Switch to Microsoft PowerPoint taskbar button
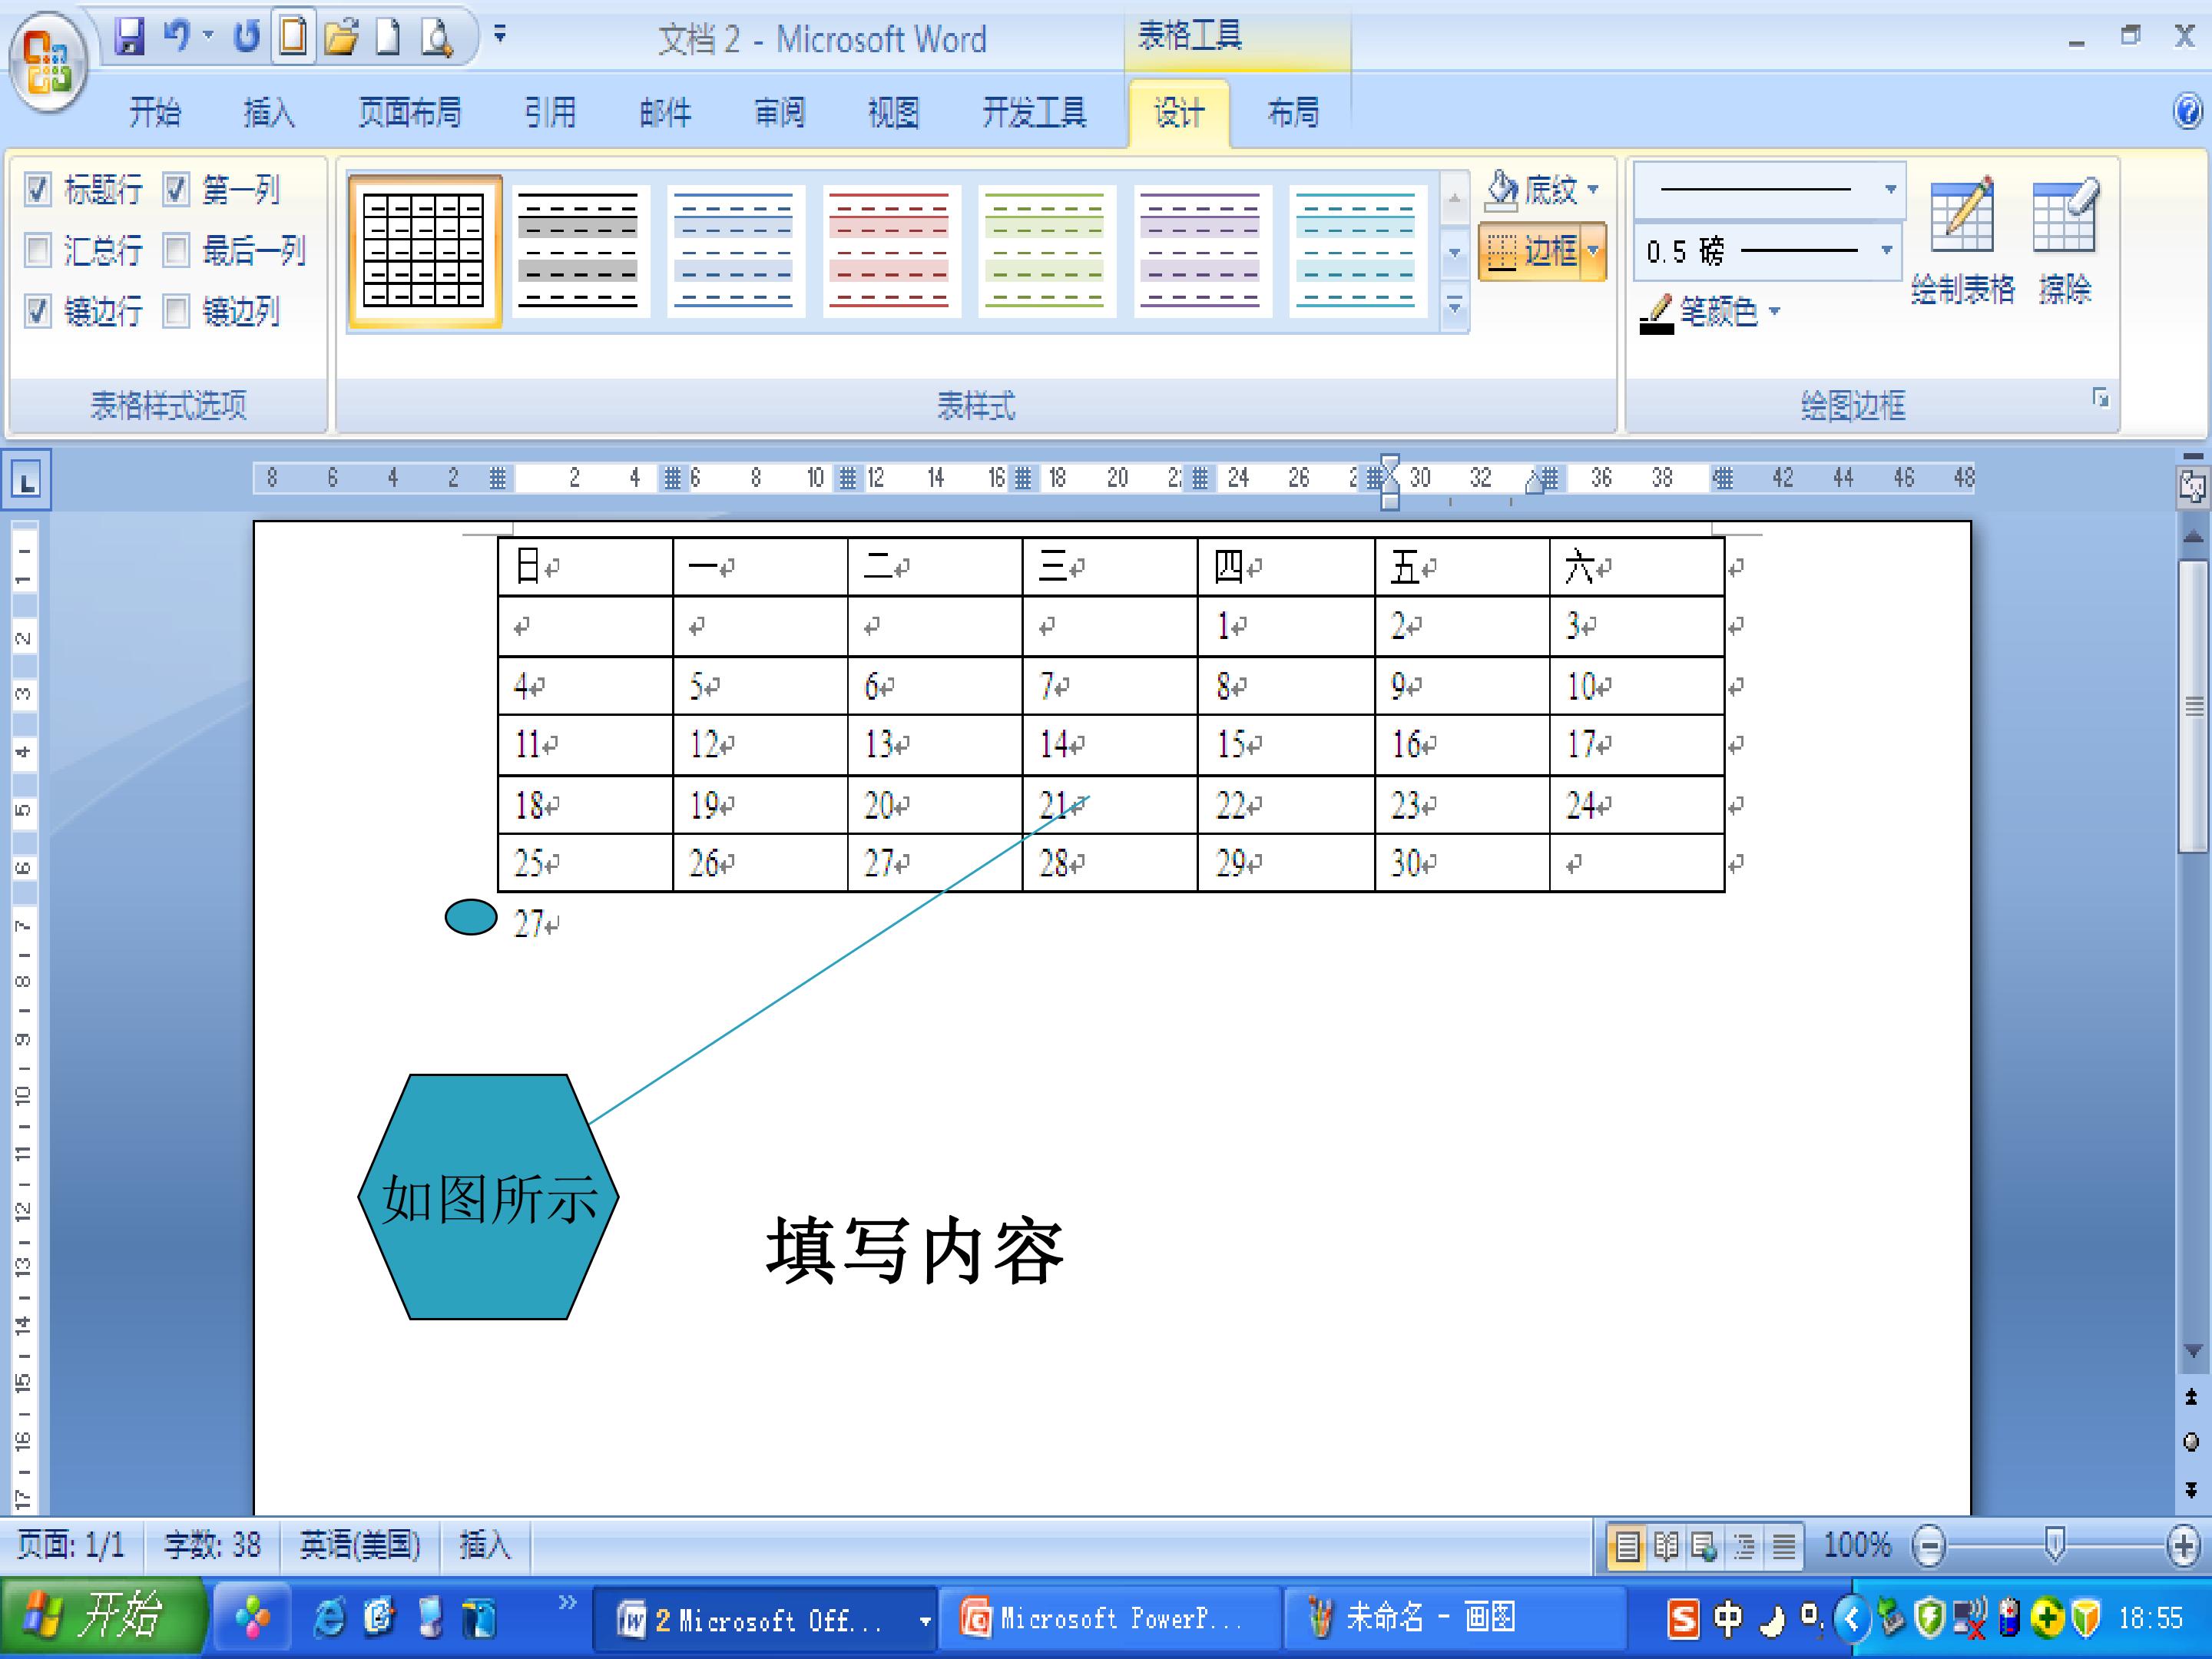The width and height of the screenshot is (2212, 1659). pos(1108,1618)
